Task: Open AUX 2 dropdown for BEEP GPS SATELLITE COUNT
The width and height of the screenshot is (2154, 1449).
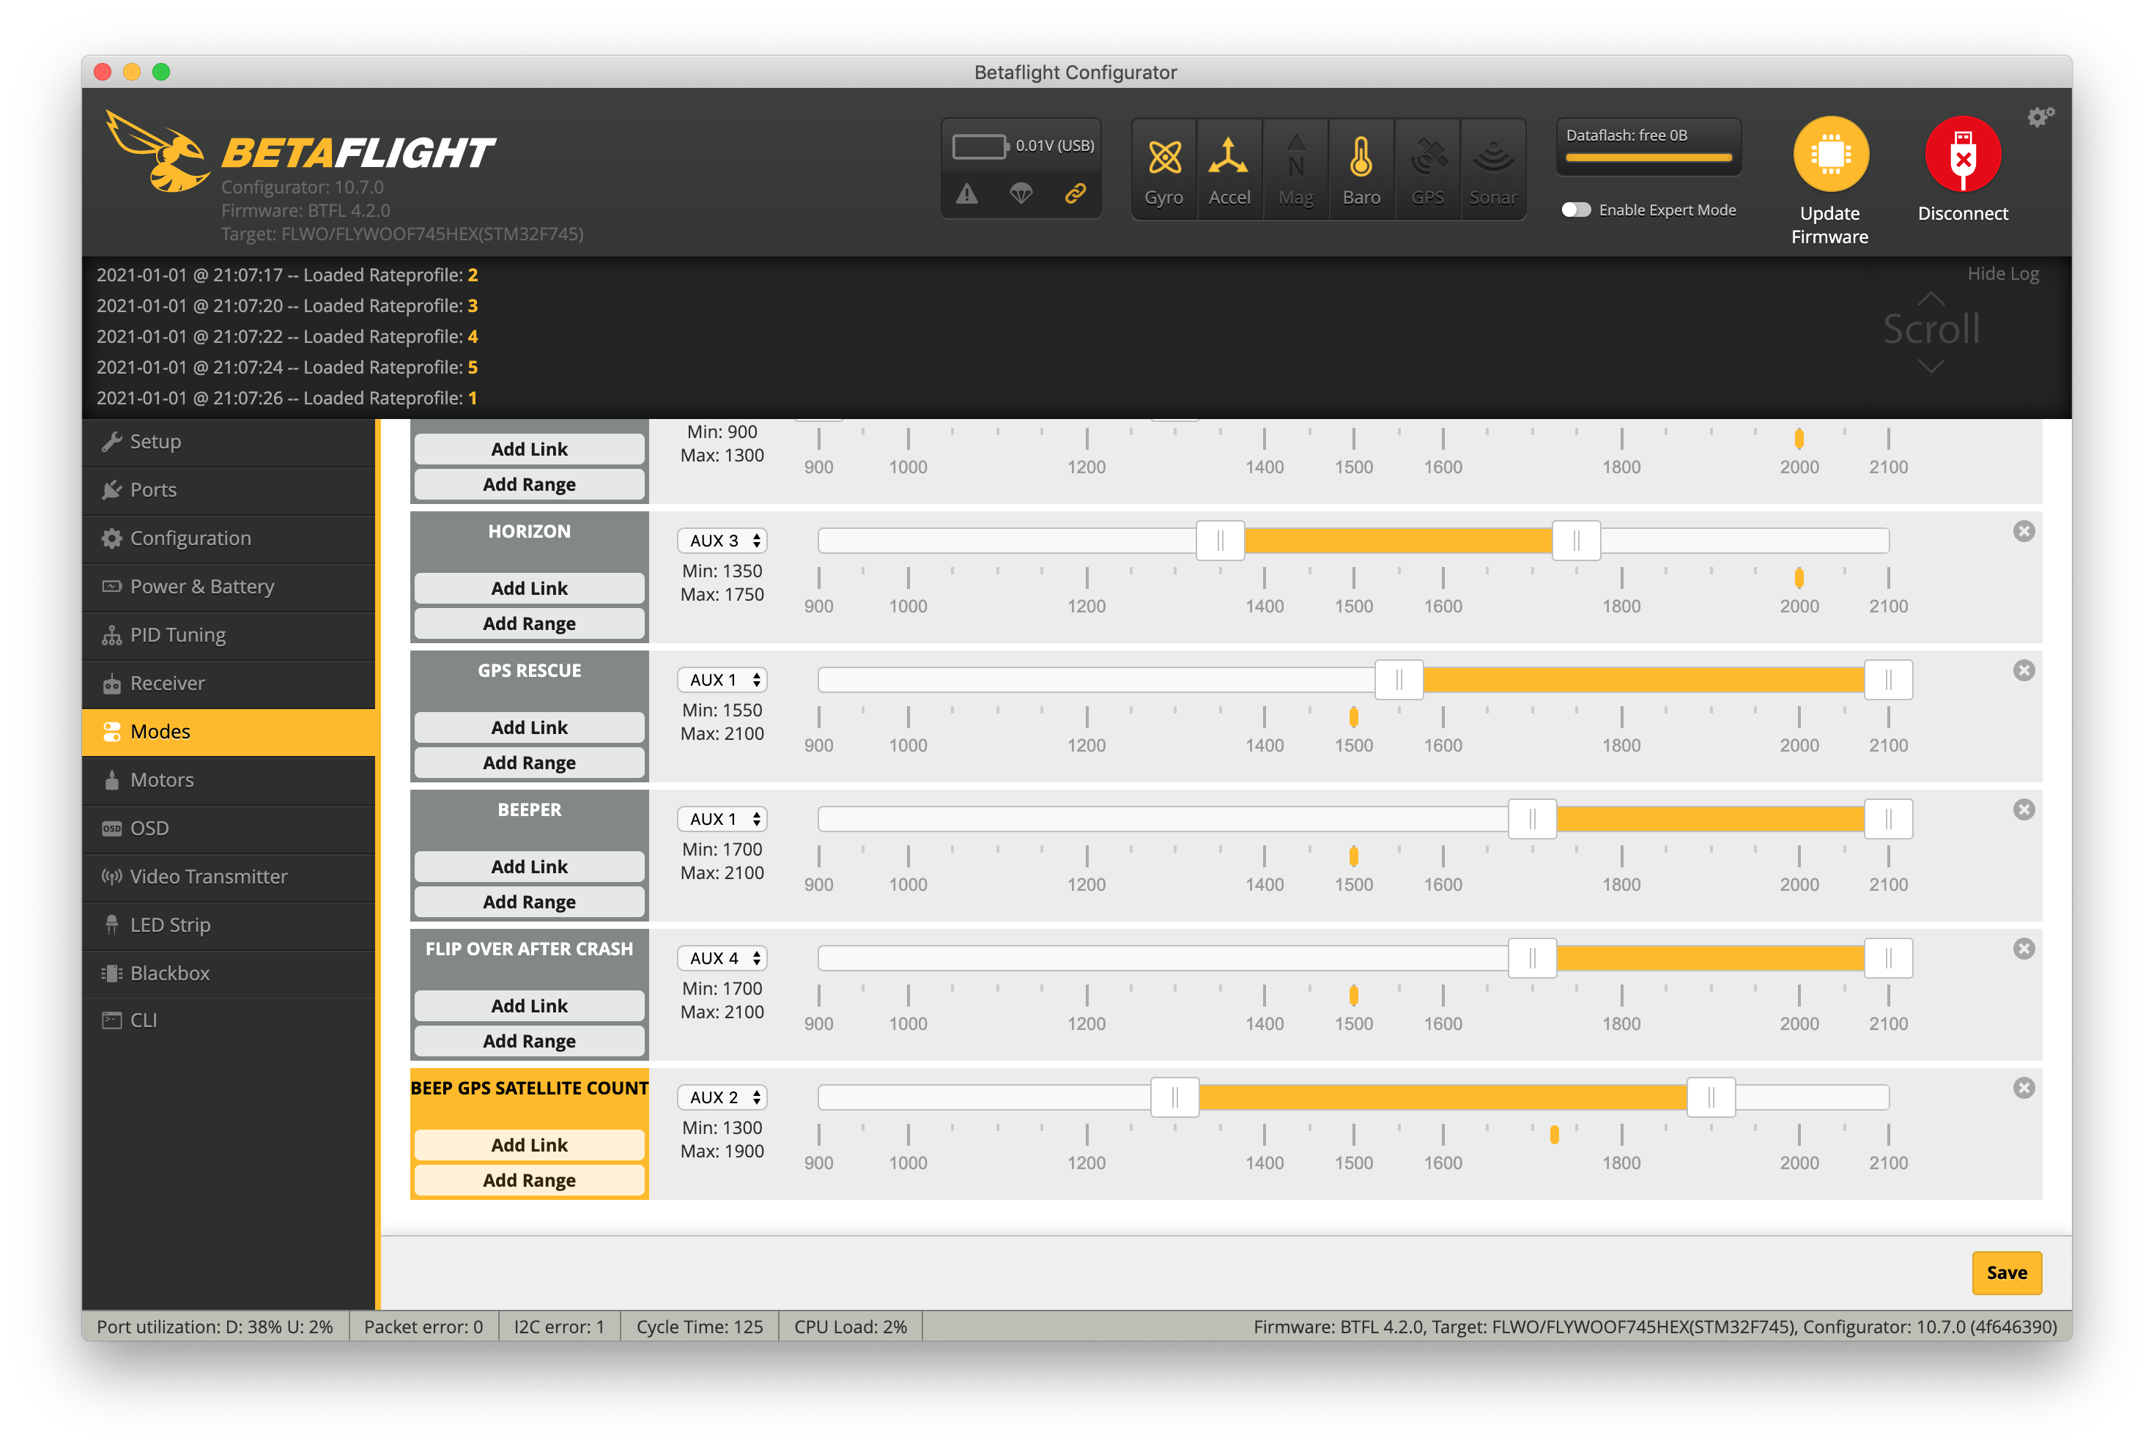Action: point(722,1097)
